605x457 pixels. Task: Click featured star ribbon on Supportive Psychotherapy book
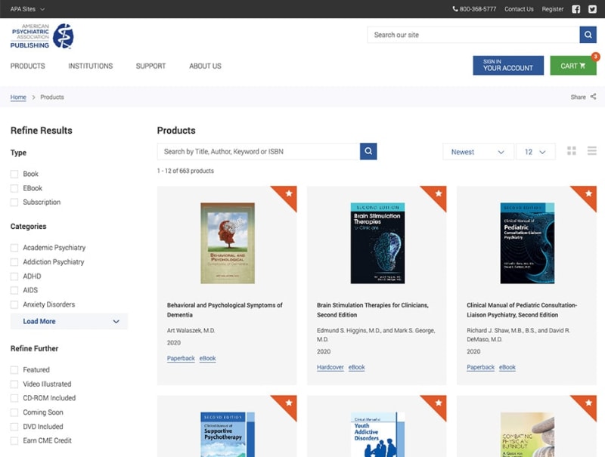pyautogui.click(x=287, y=405)
